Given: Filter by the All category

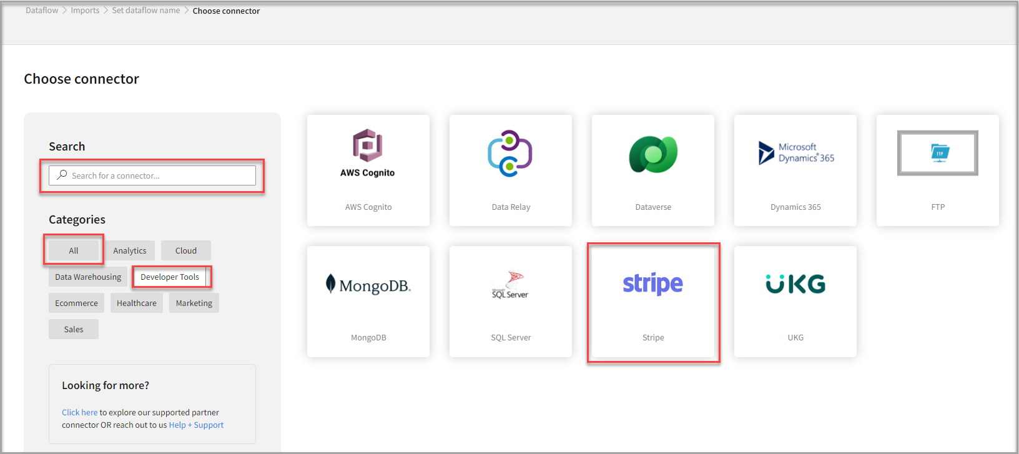Looking at the screenshot, I should [74, 250].
